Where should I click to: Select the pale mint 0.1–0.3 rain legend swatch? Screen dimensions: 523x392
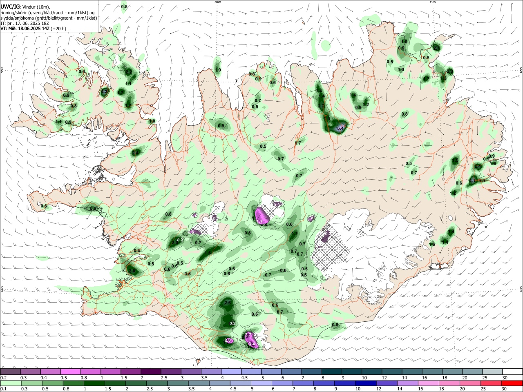click(x=11, y=383)
